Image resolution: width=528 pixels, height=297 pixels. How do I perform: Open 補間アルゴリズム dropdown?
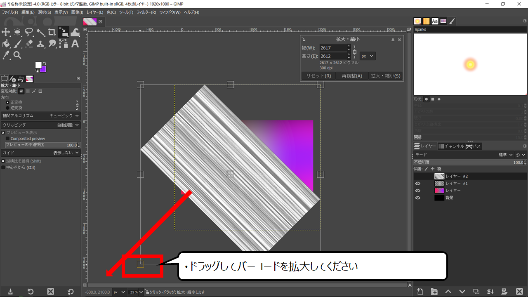click(x=40, y=116)
